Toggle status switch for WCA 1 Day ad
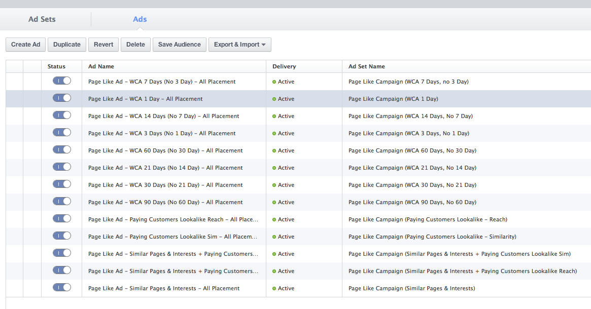The image size is (591, 309). coord(62,98)
